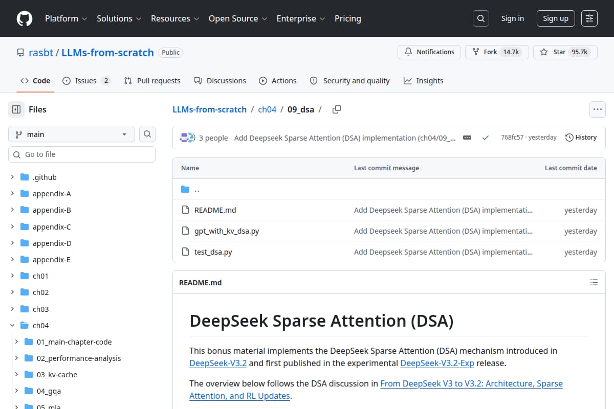Click the gpt_with_kv_dsa.py file icon
The width and height of the screenshot is (614, 409).
click(x=185, y=231)
